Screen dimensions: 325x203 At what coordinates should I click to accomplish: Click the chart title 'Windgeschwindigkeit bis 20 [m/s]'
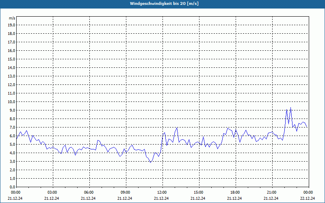(164, 4)
